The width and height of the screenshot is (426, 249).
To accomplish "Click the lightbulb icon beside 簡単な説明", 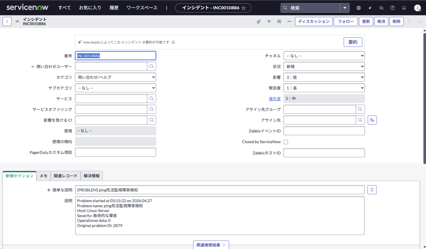I will 372,190.
